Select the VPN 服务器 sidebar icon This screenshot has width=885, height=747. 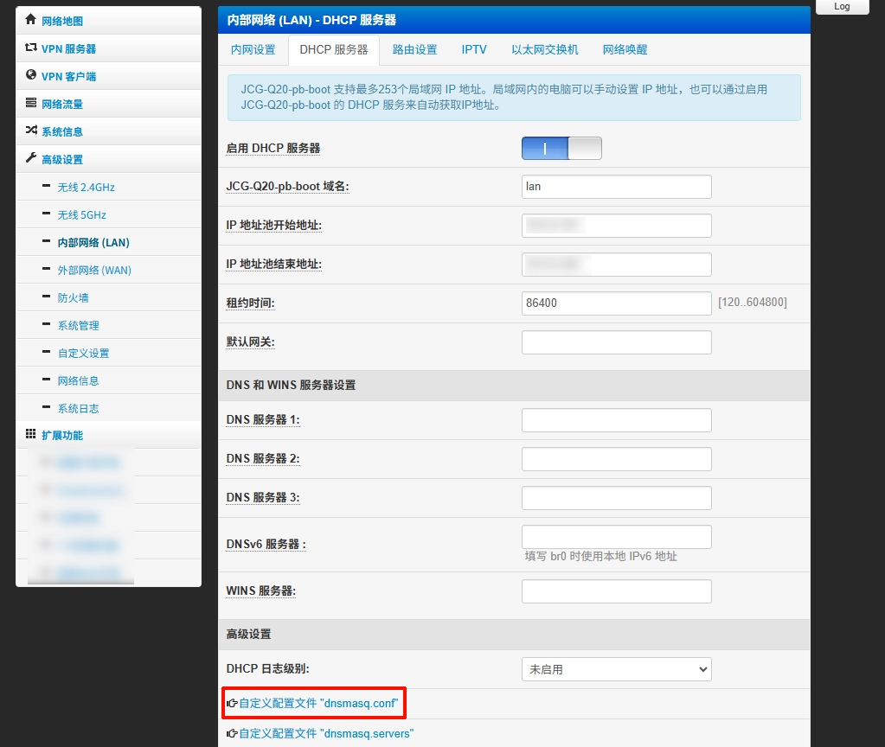point(31,48)
